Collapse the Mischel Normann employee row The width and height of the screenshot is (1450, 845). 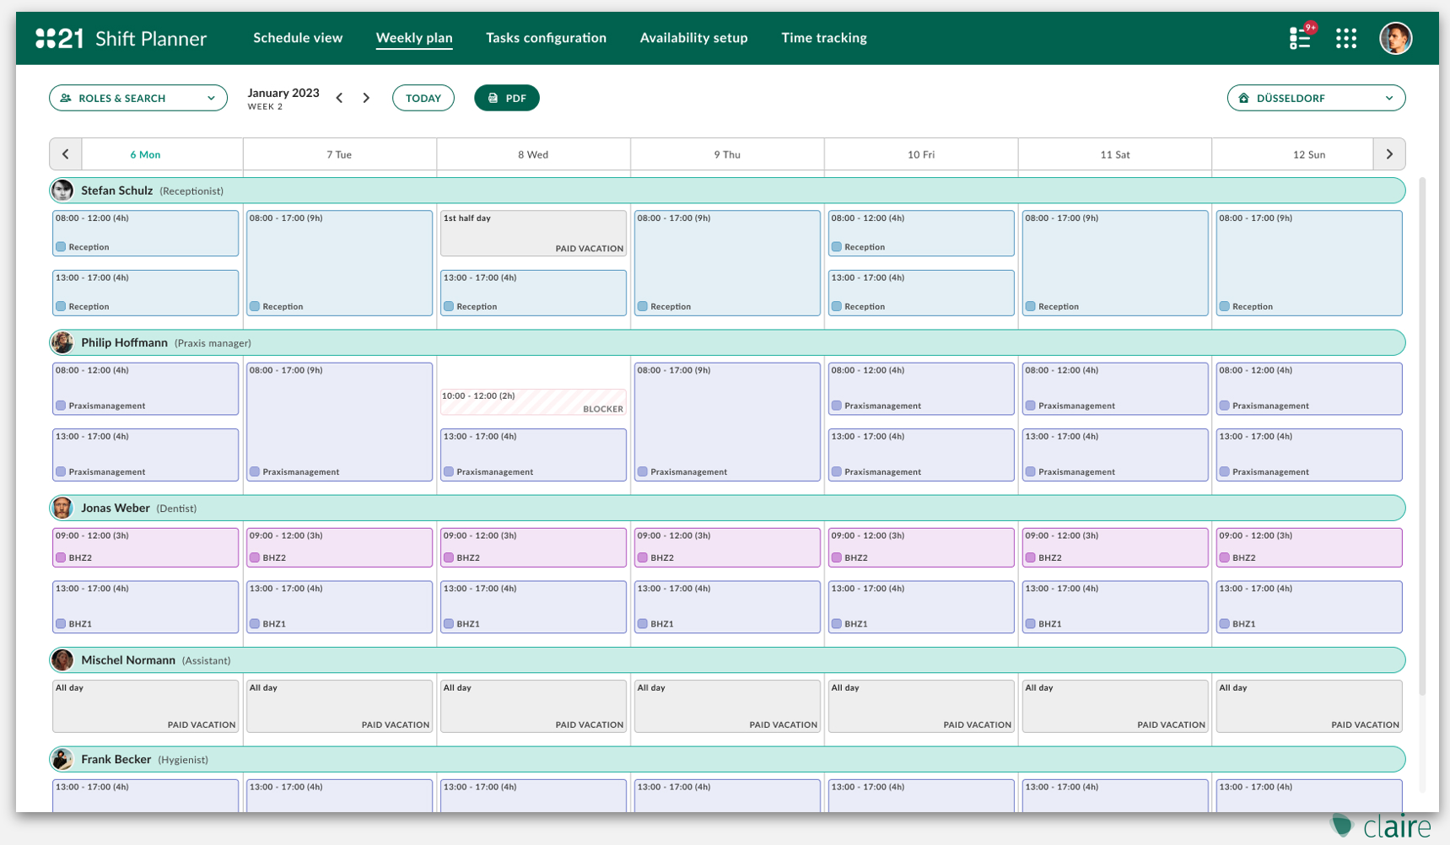coord(727,660)
